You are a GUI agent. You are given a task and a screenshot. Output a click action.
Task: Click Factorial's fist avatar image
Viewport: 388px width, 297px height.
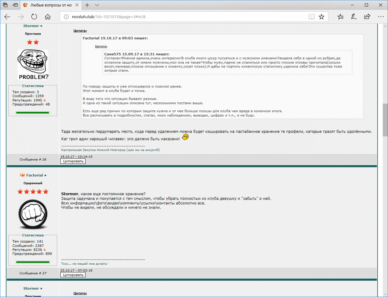(x=33, y=213)
